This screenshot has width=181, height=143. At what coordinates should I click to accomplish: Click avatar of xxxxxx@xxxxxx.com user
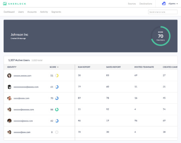click(x=9, y=109)
